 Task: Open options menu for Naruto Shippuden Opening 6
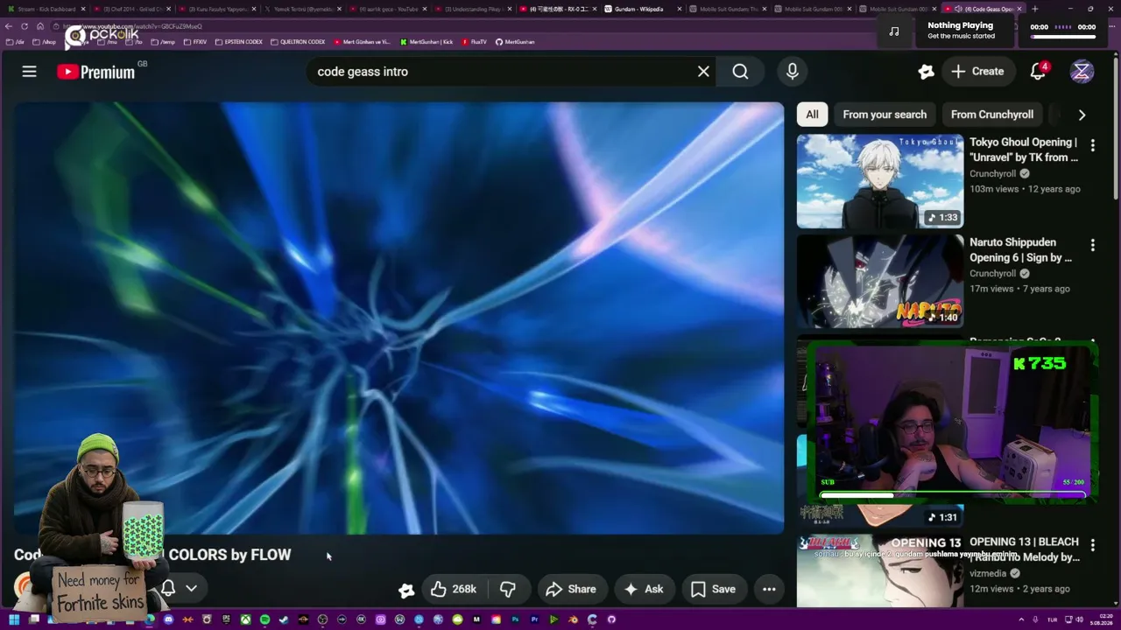(1092, 245)
